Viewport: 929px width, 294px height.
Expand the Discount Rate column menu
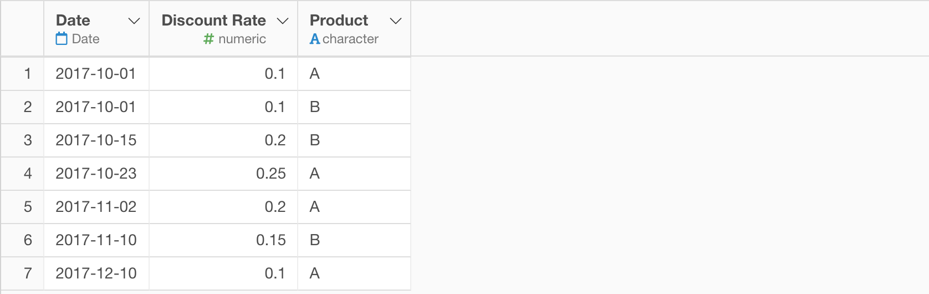pyautogui.click(x=283, y=21)
